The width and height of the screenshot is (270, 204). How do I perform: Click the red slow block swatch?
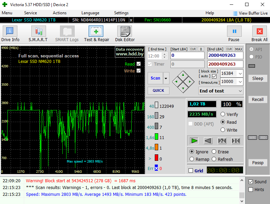click(156, 158)
